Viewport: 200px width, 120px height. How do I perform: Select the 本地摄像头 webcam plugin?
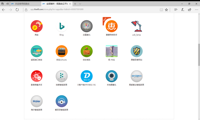coord(111,76)
